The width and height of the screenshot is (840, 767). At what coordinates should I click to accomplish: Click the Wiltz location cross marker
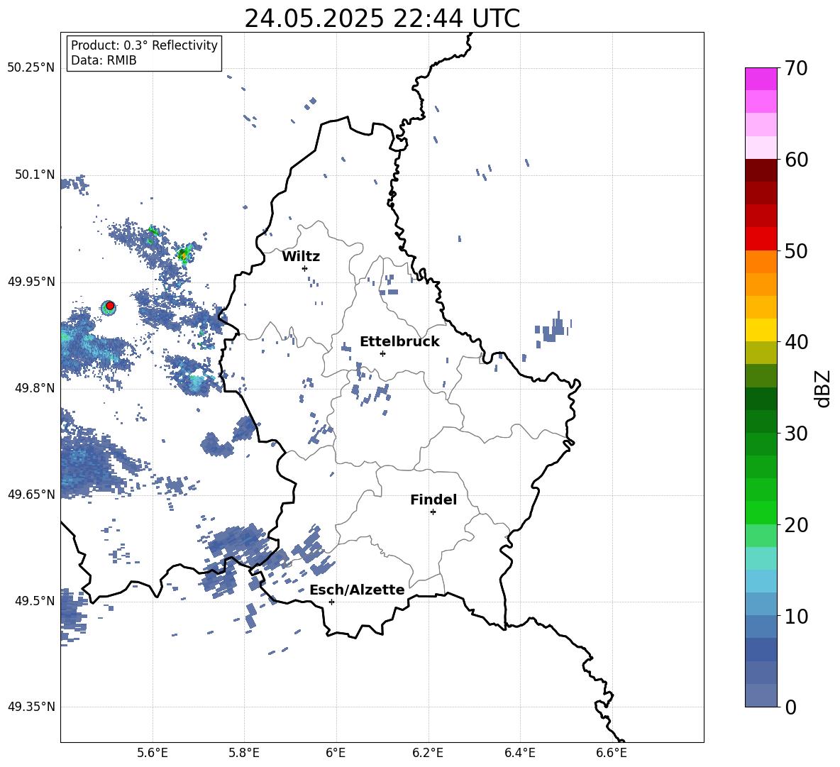tap(305, 268)
